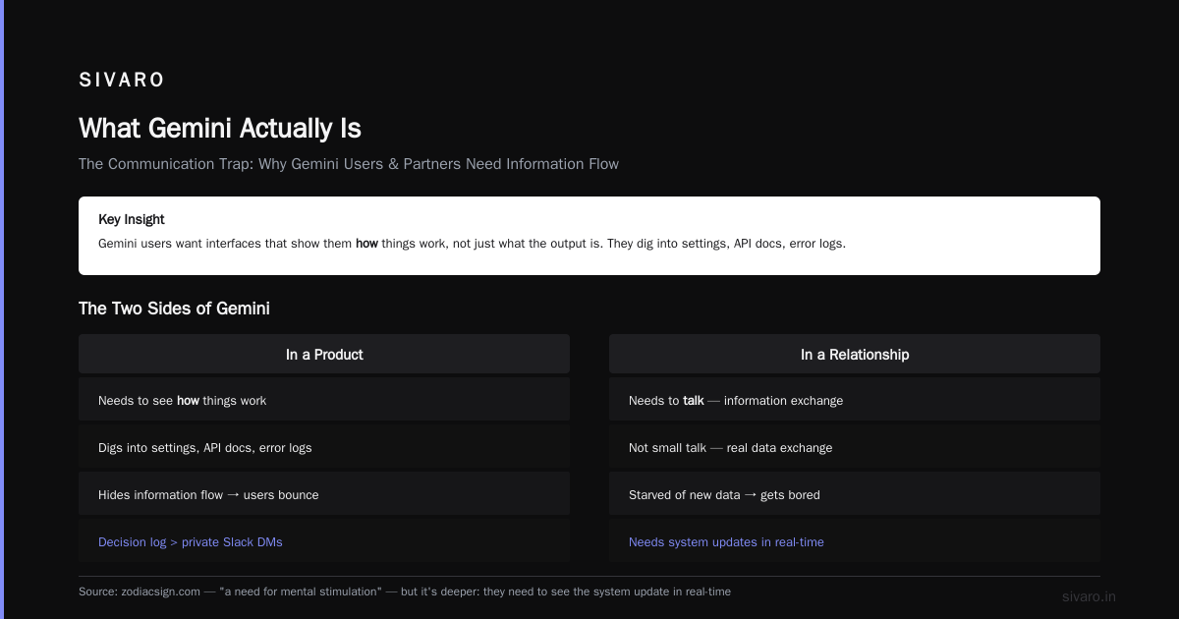Switch to the 'In a Relationship' column header
This screenshot has width=1179, height=619.
[855, 354]
